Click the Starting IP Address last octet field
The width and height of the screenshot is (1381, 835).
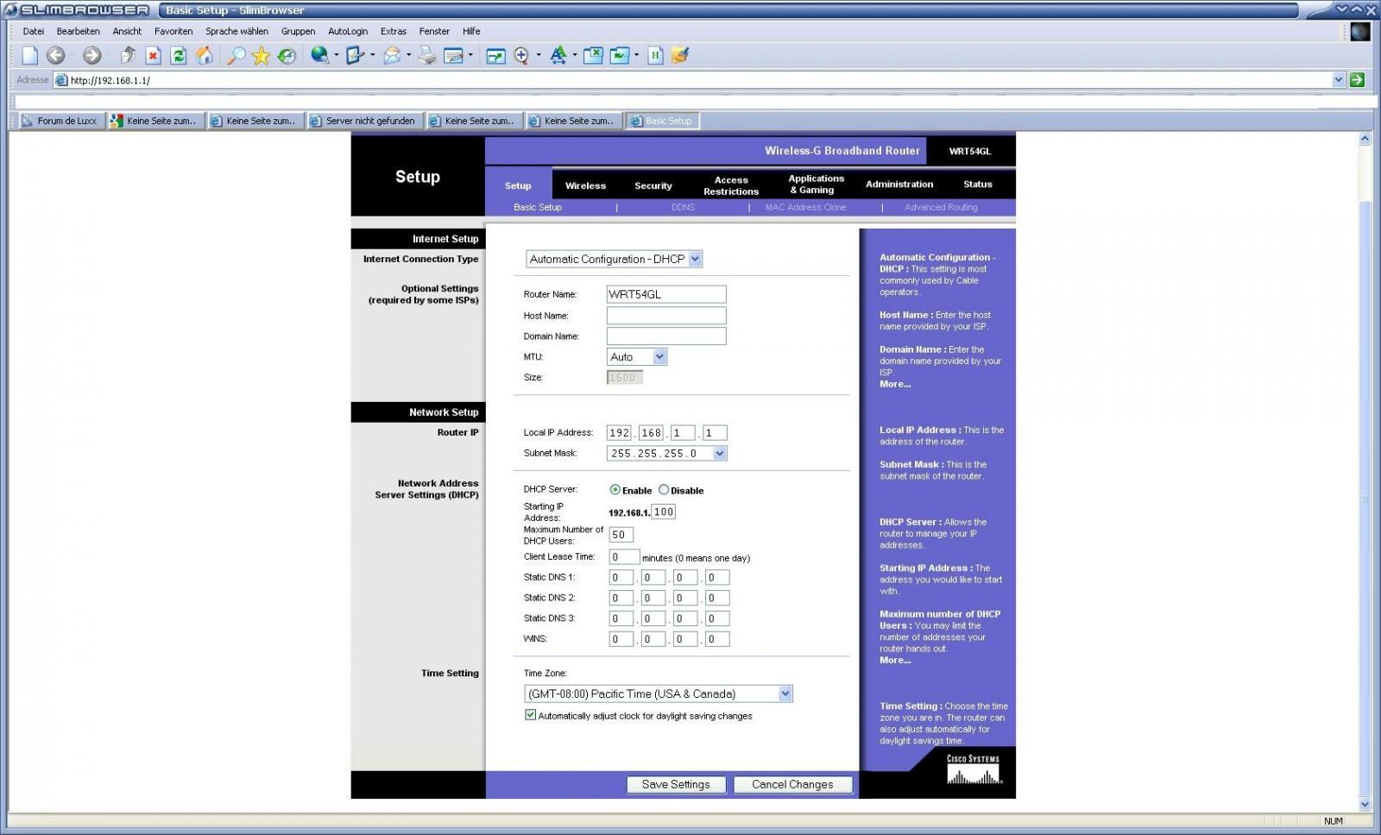(x=664, y=512)
